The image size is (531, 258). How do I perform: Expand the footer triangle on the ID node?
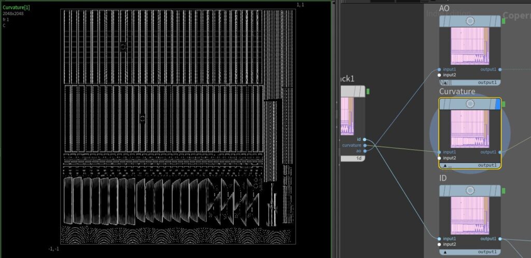(445, 252)
